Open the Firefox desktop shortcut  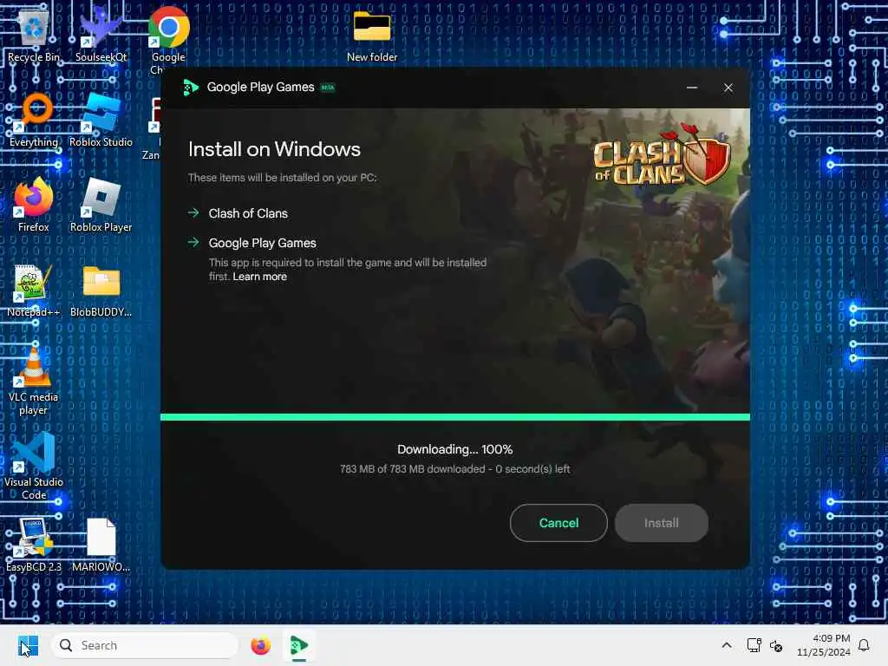pyautogui.click(x=34, y=204)
